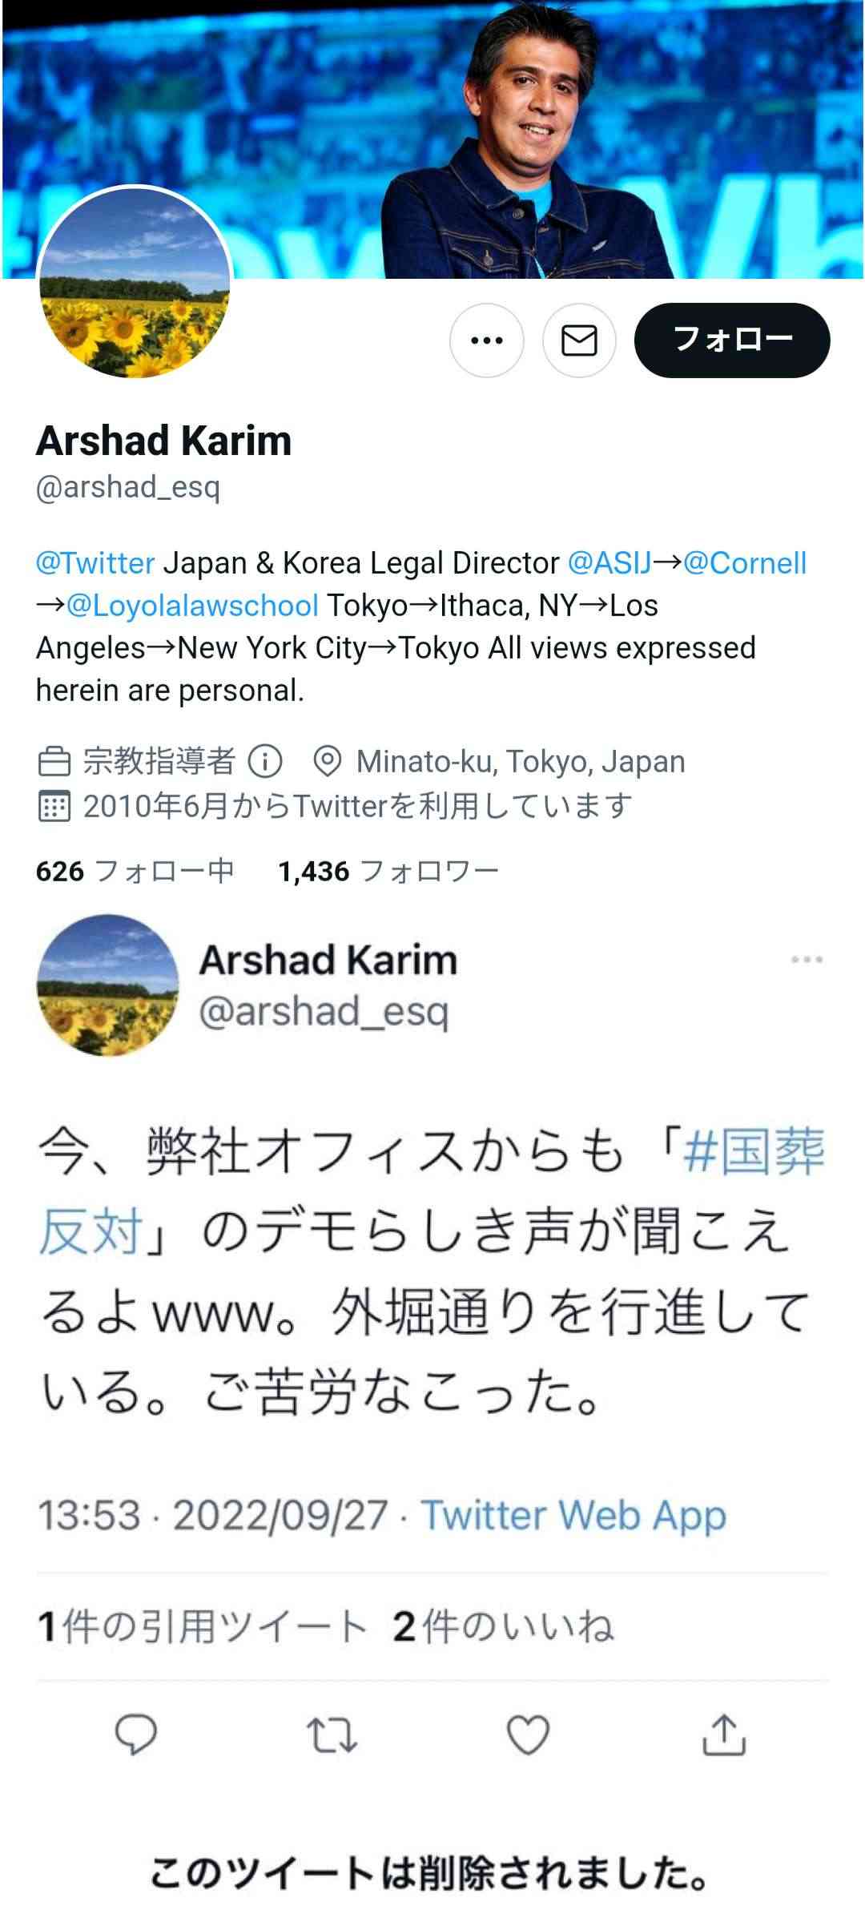The image size is (865, 1930).
Task: Click the retweet arrows icon
Action: 332,1735
